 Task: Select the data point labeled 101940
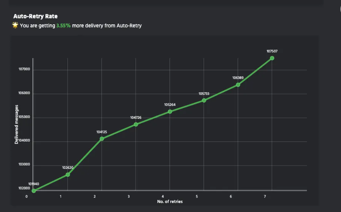[34, 191]
